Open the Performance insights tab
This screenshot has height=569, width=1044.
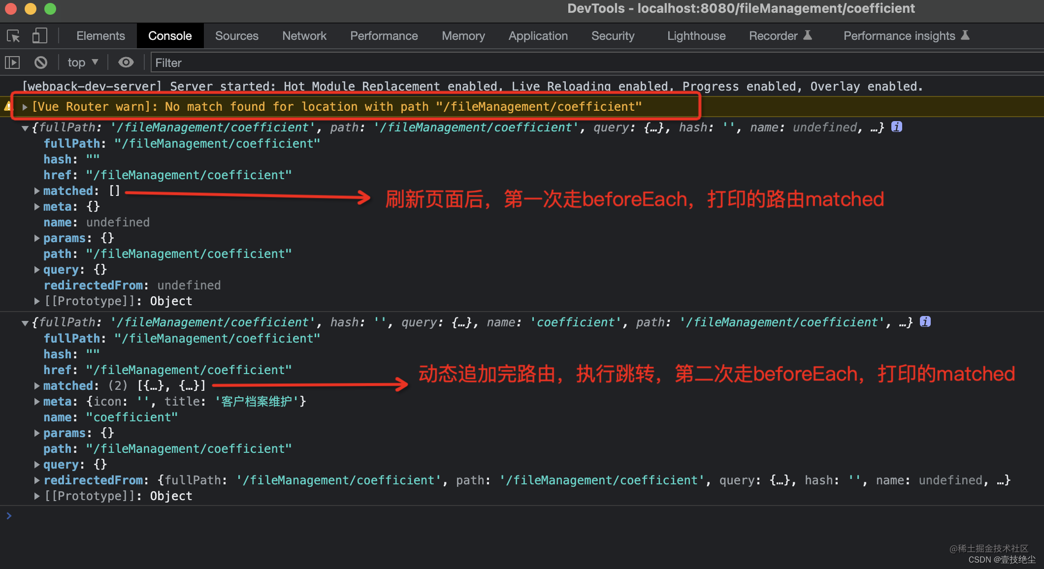coord(906,36)
